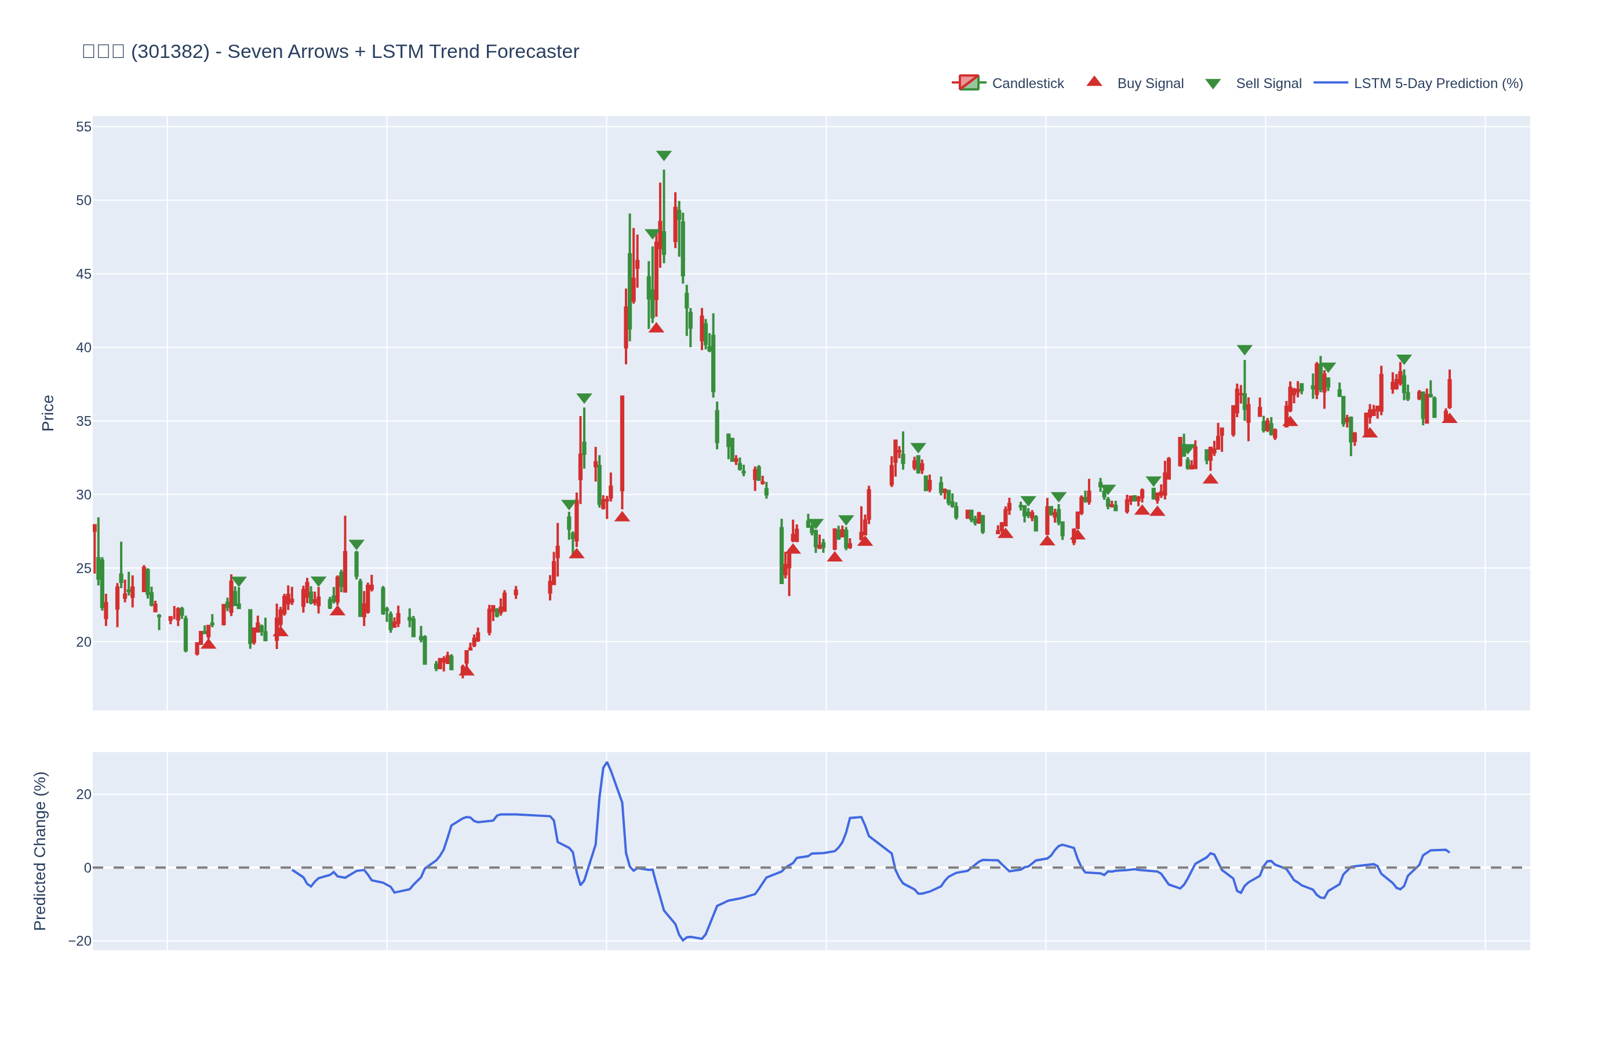Click the green Sell Signal triangle in legend

(1213, 83)
